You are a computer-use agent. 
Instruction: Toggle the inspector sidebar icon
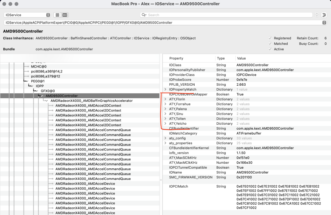[x=324, y=15]
